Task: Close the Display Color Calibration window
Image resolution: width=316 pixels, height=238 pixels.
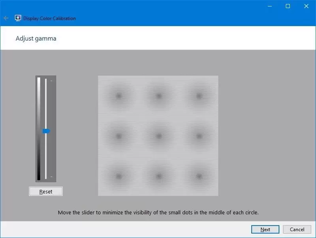Action: [x=306, y=6]
